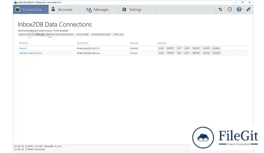Delete the Demo 2 connection
The width and height of the screenshot is (264, 153).
(x=207, y=48)
